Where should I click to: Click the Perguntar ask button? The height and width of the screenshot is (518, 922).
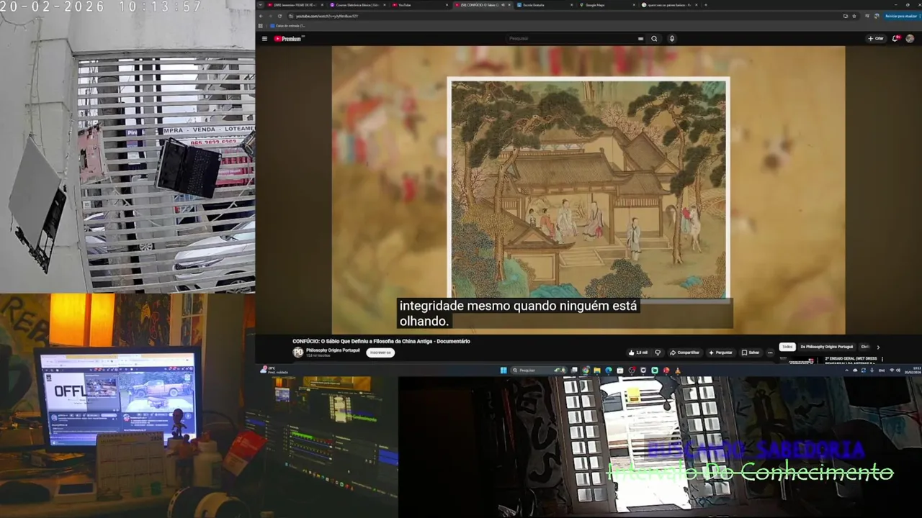click(720, 353)
